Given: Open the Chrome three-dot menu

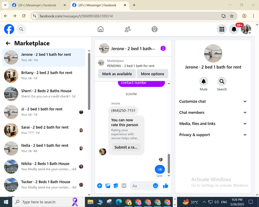Looking at the screenshot, I should [253, 16].
